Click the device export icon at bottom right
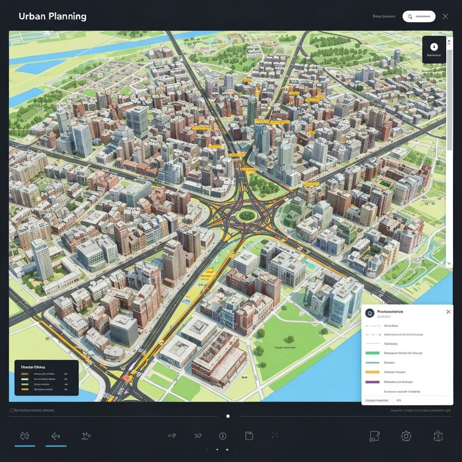 (x=374, y=435)
